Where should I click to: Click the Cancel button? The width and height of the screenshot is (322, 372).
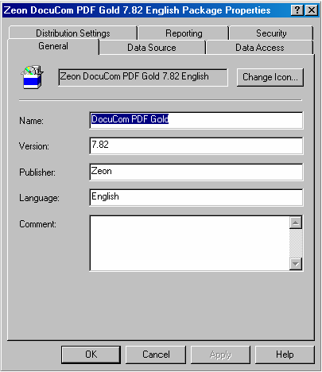click(x=156, y=355)
